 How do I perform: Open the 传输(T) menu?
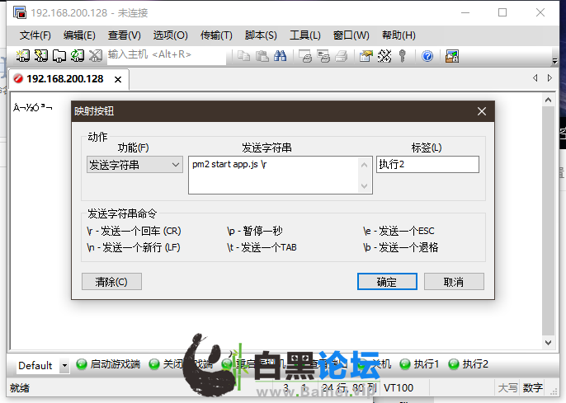(x=216, y=35)
